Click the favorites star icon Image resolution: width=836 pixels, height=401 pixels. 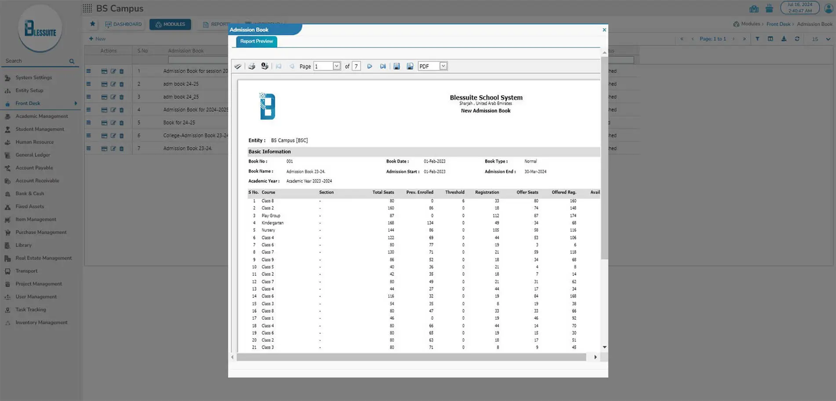coord(92,24)
